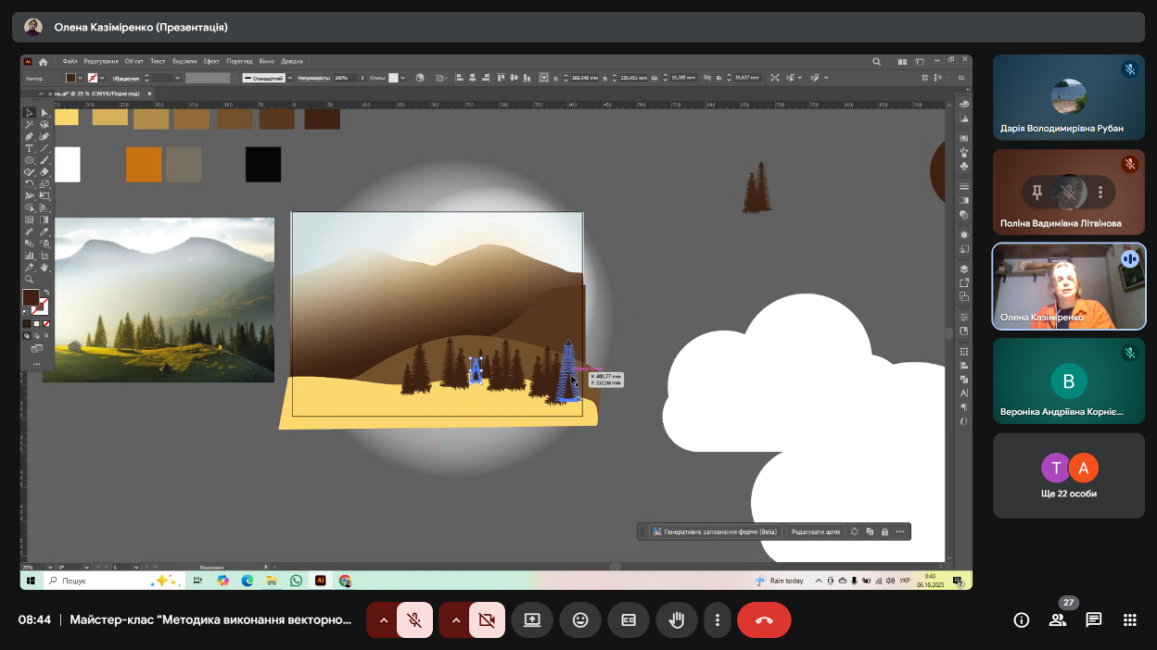Click the orange color swatch on the canvas
Screen dimensions: 1157x650
(x=144, y=164)
